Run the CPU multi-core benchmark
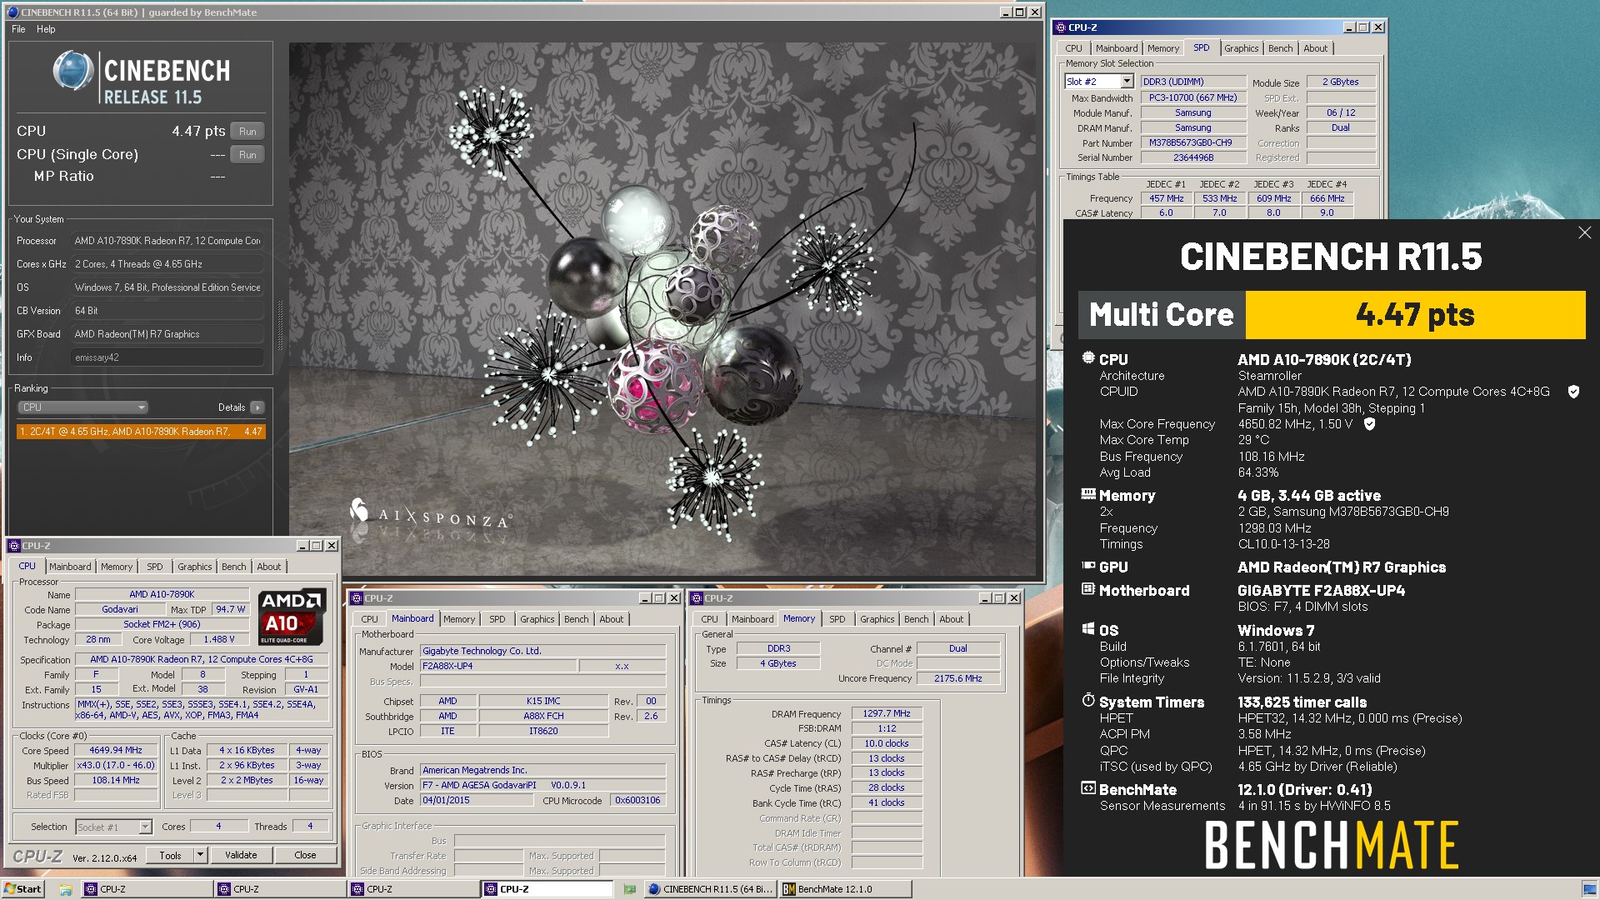Viewport: 1600px width, 900px height. (247, 132)
